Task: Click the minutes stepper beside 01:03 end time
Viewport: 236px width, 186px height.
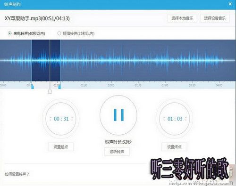Action: pyautogui.click(x=164, y=119)
